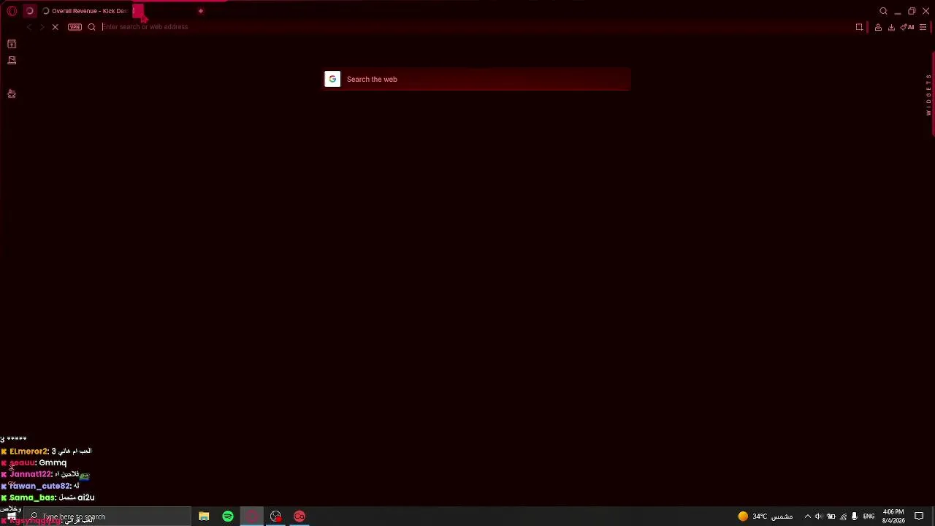Click the Type here to search box

click(107, 517)
